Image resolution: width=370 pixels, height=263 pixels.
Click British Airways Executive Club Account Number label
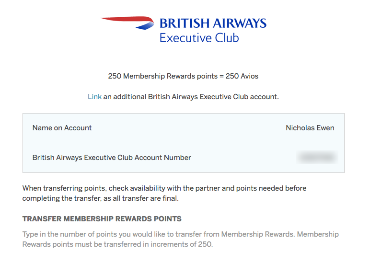tap(112, 157)
